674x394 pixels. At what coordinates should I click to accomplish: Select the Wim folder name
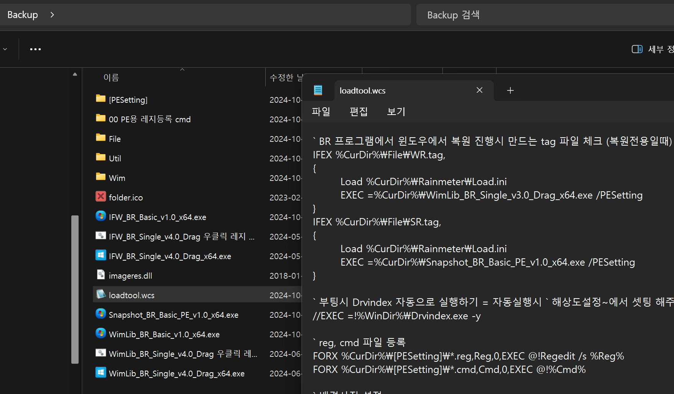tap(117, 178)
